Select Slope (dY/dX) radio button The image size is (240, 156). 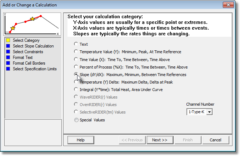76,74
